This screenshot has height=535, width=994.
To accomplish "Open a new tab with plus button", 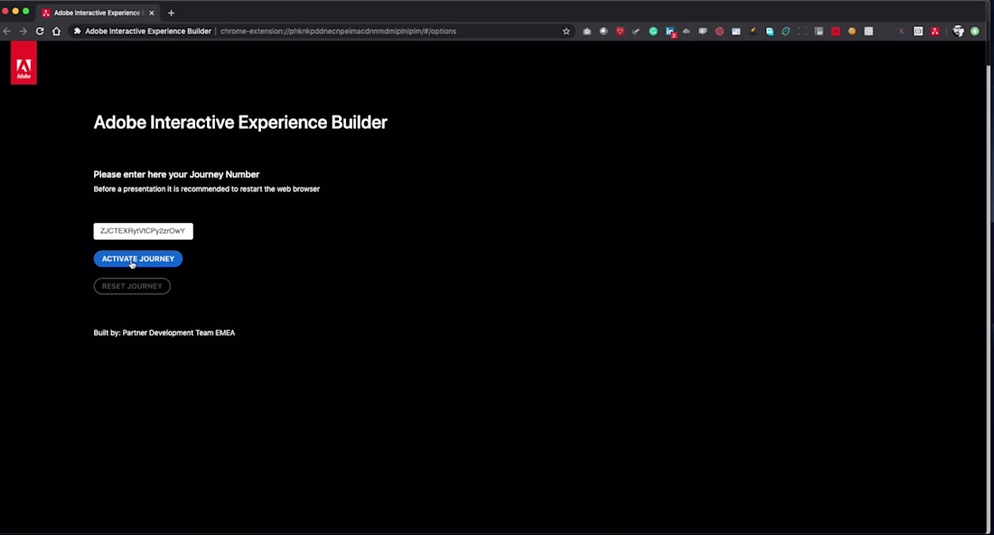I will (x=171, y=13).
